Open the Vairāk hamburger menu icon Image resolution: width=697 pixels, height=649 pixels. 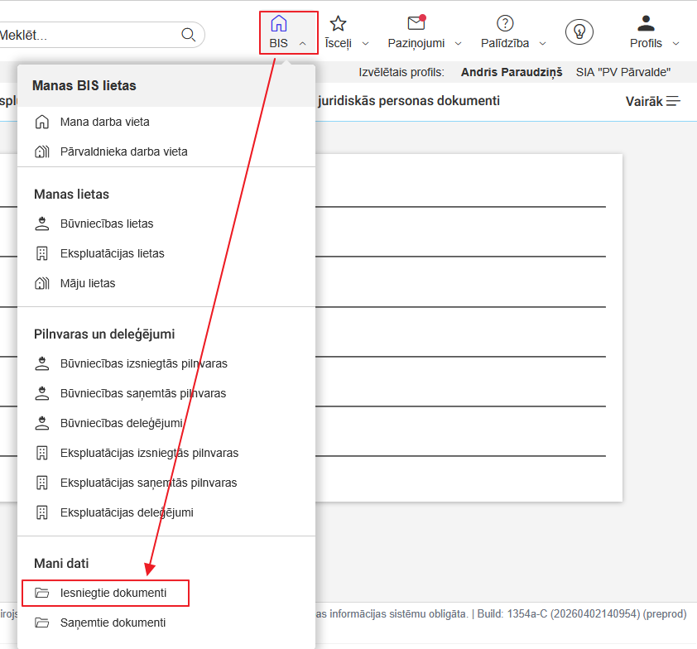click(673, 101)
